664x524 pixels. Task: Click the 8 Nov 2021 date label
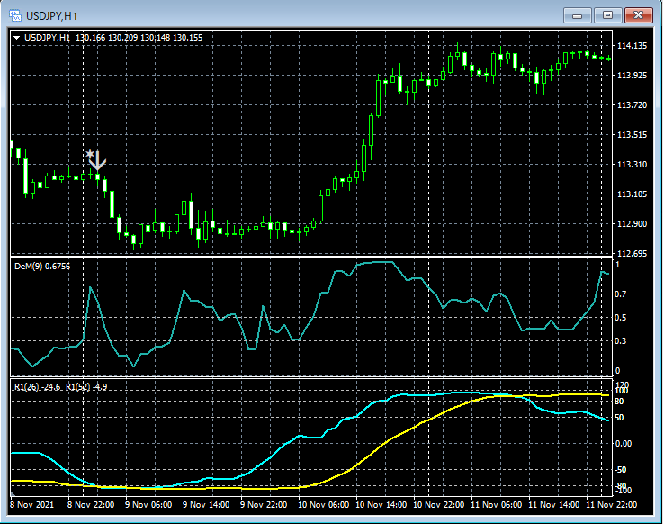tap(33, 504)
